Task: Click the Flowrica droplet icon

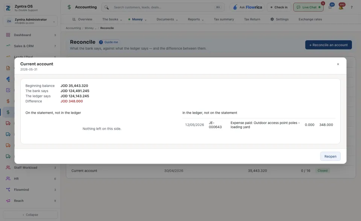Action: point(235,8)
